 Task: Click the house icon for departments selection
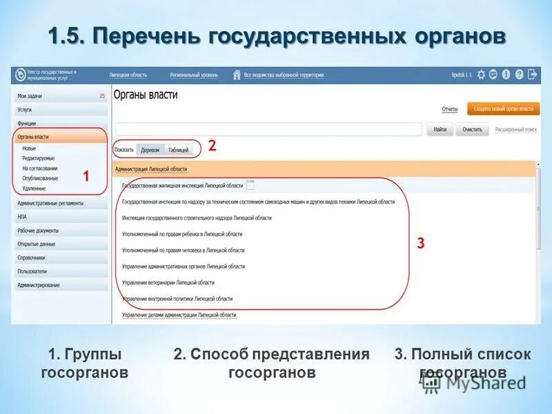click(237, 75)
